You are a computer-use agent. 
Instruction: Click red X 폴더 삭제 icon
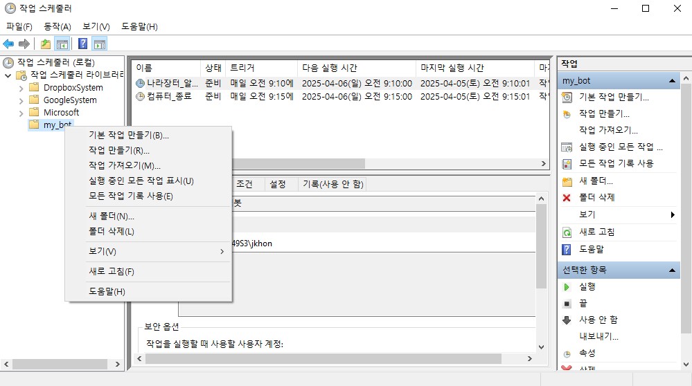pos(567,198)
